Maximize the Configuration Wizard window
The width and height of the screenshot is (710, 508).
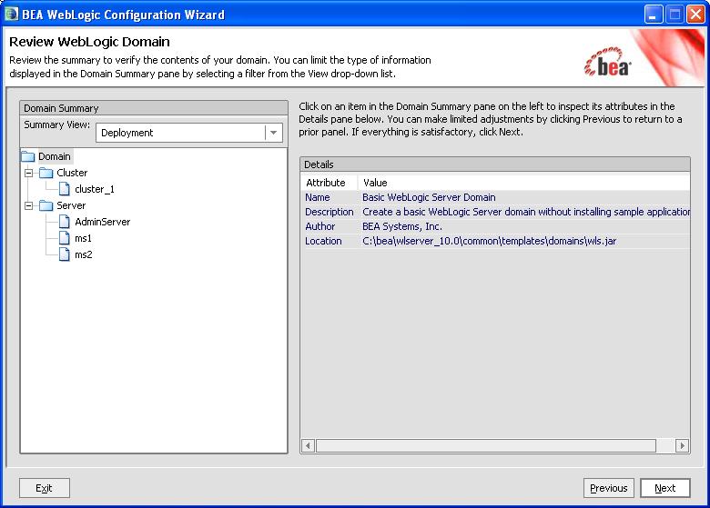click(674, 15)
